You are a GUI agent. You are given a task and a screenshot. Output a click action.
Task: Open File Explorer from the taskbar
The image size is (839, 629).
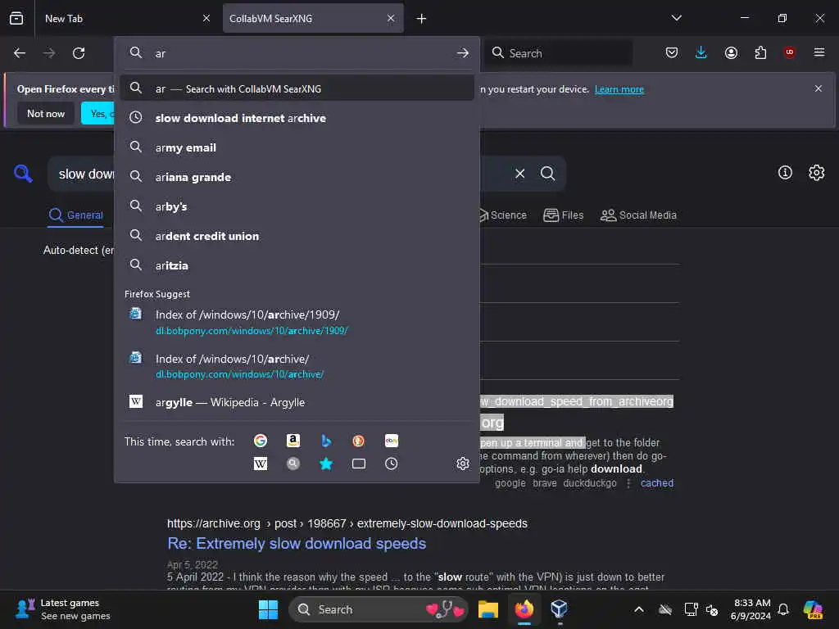click(488, 609)
